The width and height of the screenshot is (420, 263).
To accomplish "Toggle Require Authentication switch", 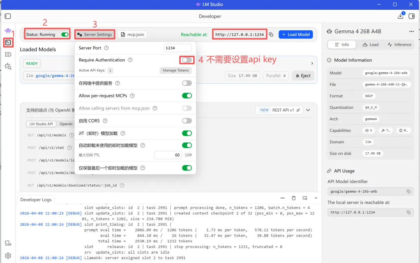I will point(187,60).
